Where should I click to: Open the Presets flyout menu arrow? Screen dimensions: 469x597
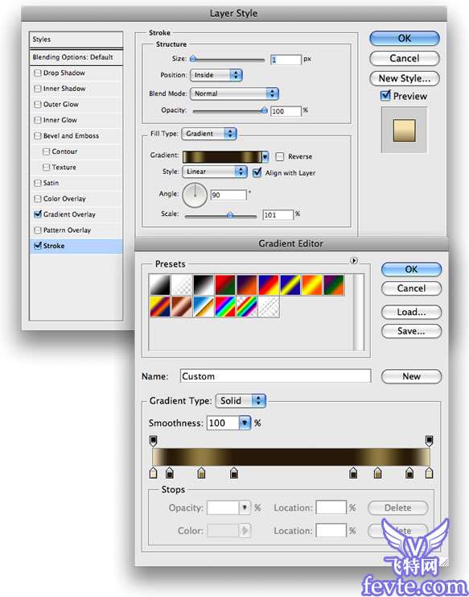(354, 260)
